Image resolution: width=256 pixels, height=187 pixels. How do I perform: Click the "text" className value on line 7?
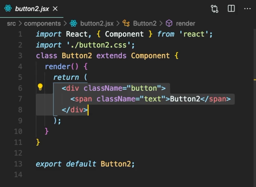[x=152, y=99]
